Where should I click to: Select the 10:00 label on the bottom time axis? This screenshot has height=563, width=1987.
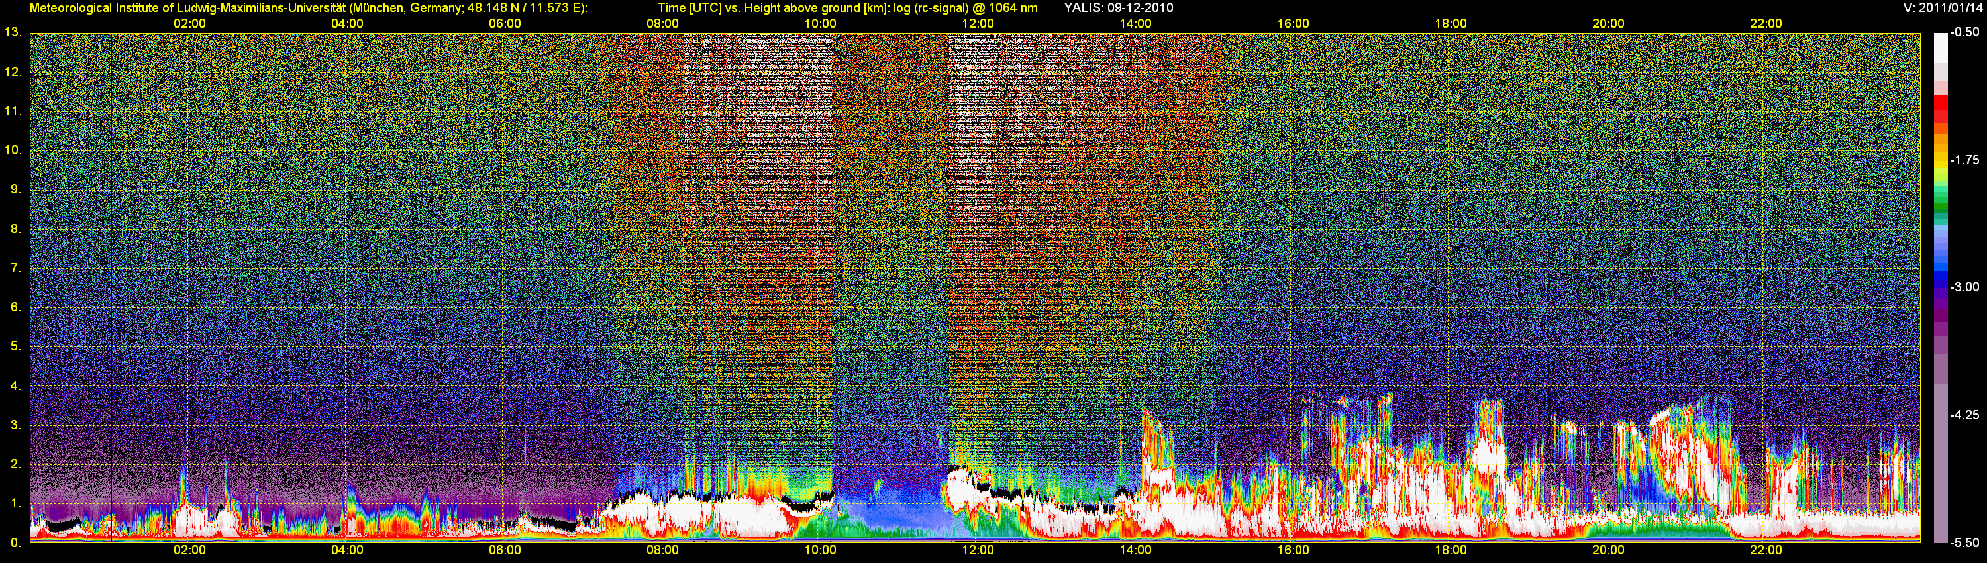point(820,550)
